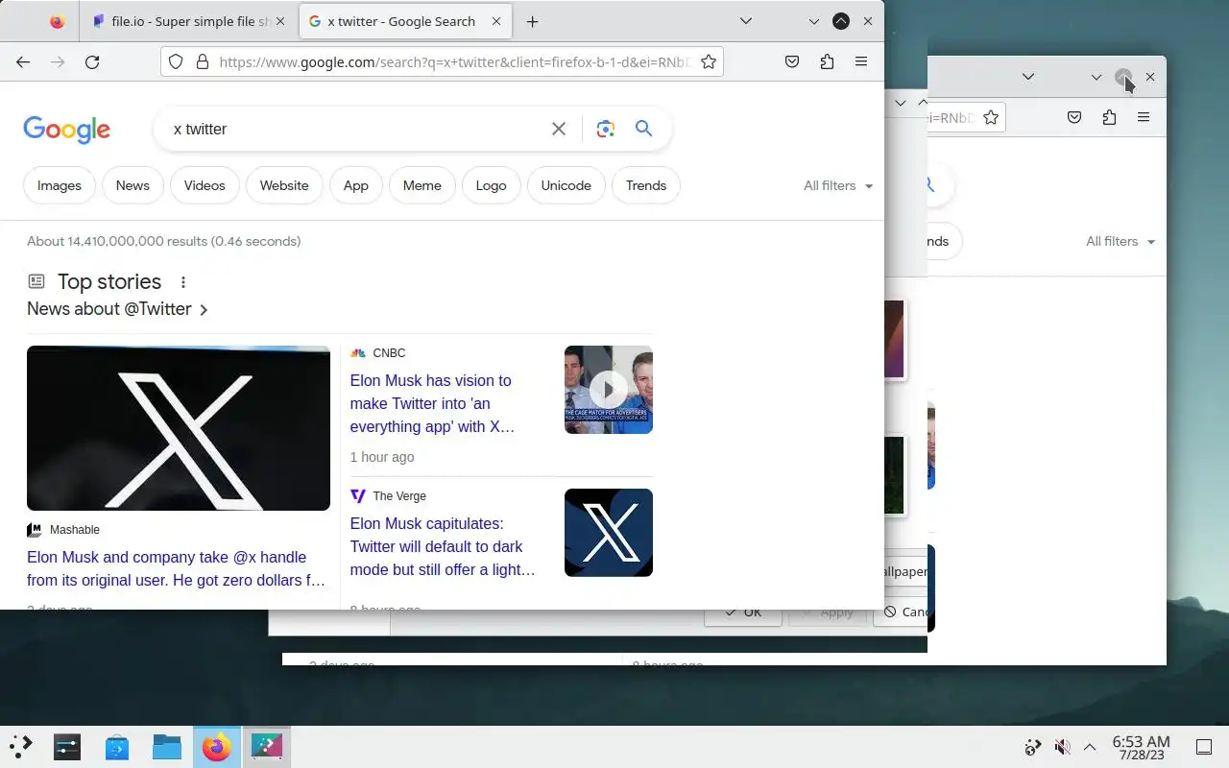The height and width of the screenshot is (768, 1229).
Task: Show the desktop with the far-right panel icon
Action: [1204, 747]
